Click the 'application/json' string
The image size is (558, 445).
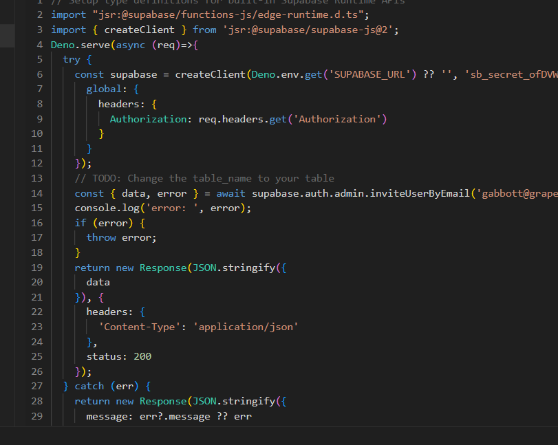click(x=246, y=327)
